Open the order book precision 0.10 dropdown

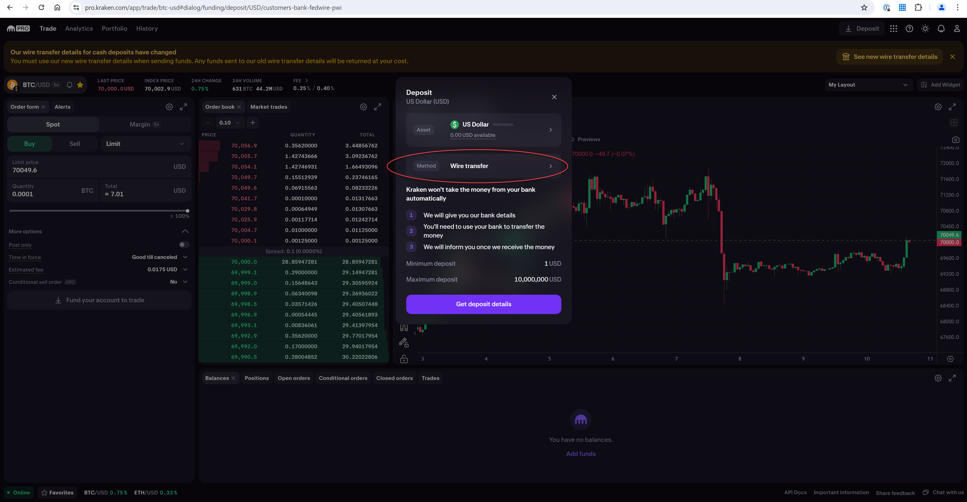(230, 123)
